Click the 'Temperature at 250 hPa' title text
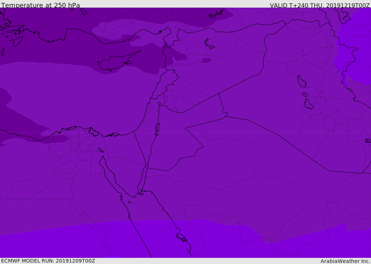Image resolution: width=371 pixels, height=264 pixels. pyautogui.click(x=41, y=5)
